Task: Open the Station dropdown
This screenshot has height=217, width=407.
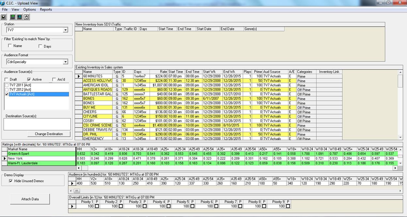Action: 65,30
